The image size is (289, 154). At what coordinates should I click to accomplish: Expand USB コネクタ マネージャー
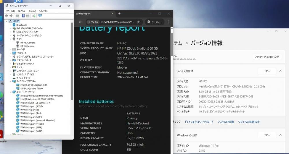(10, 32)
